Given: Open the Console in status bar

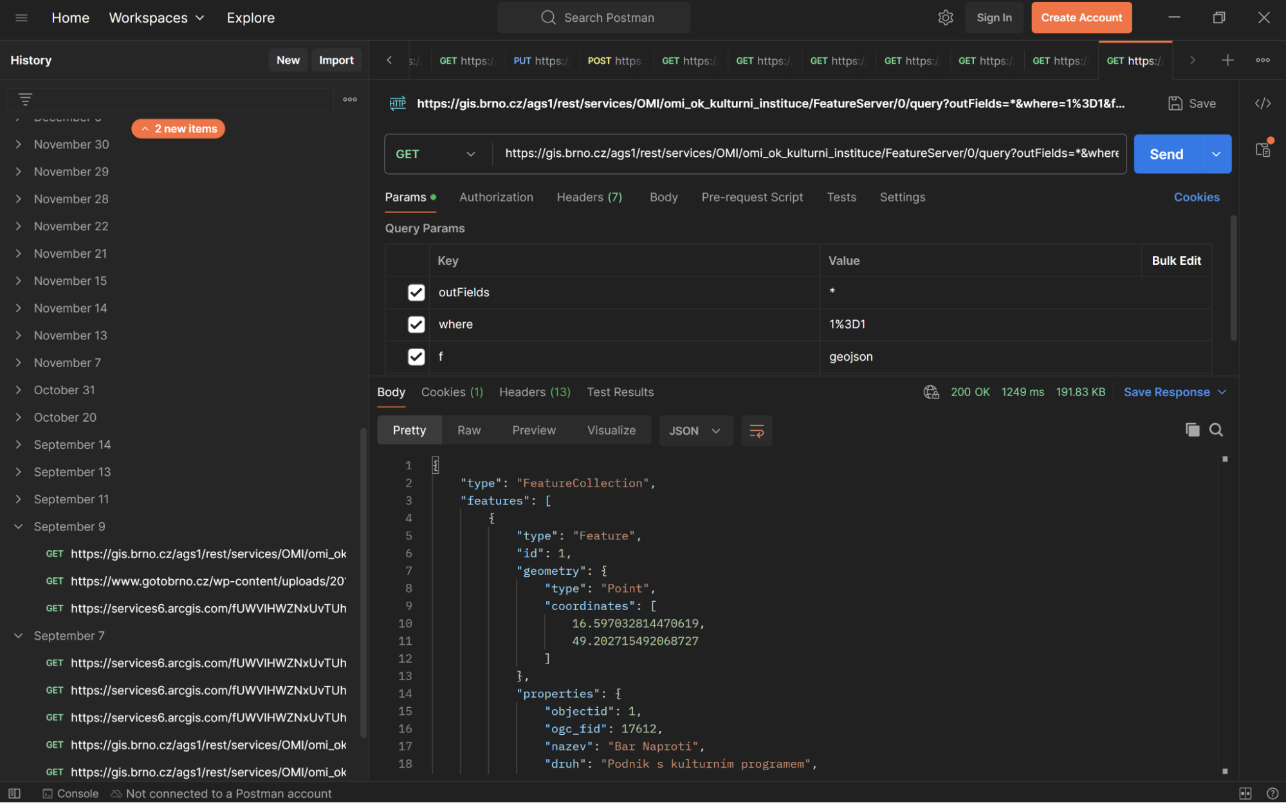Looking at the screenshot, I should coord(71,793).
